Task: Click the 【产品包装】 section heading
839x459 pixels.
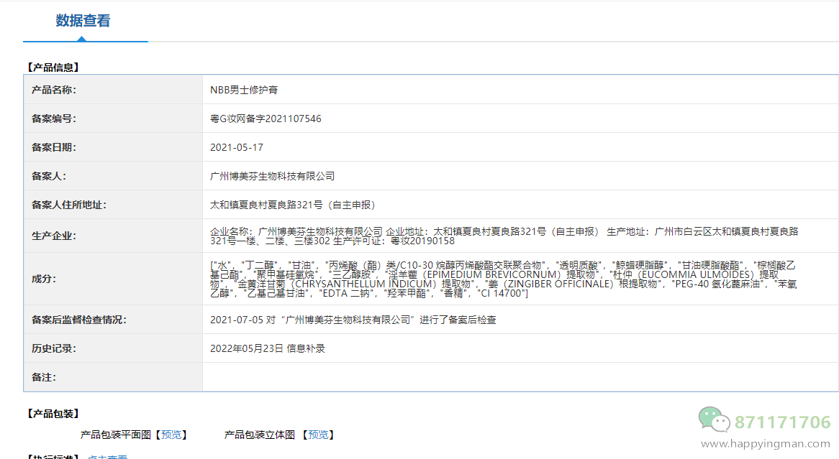Action: 53,414
